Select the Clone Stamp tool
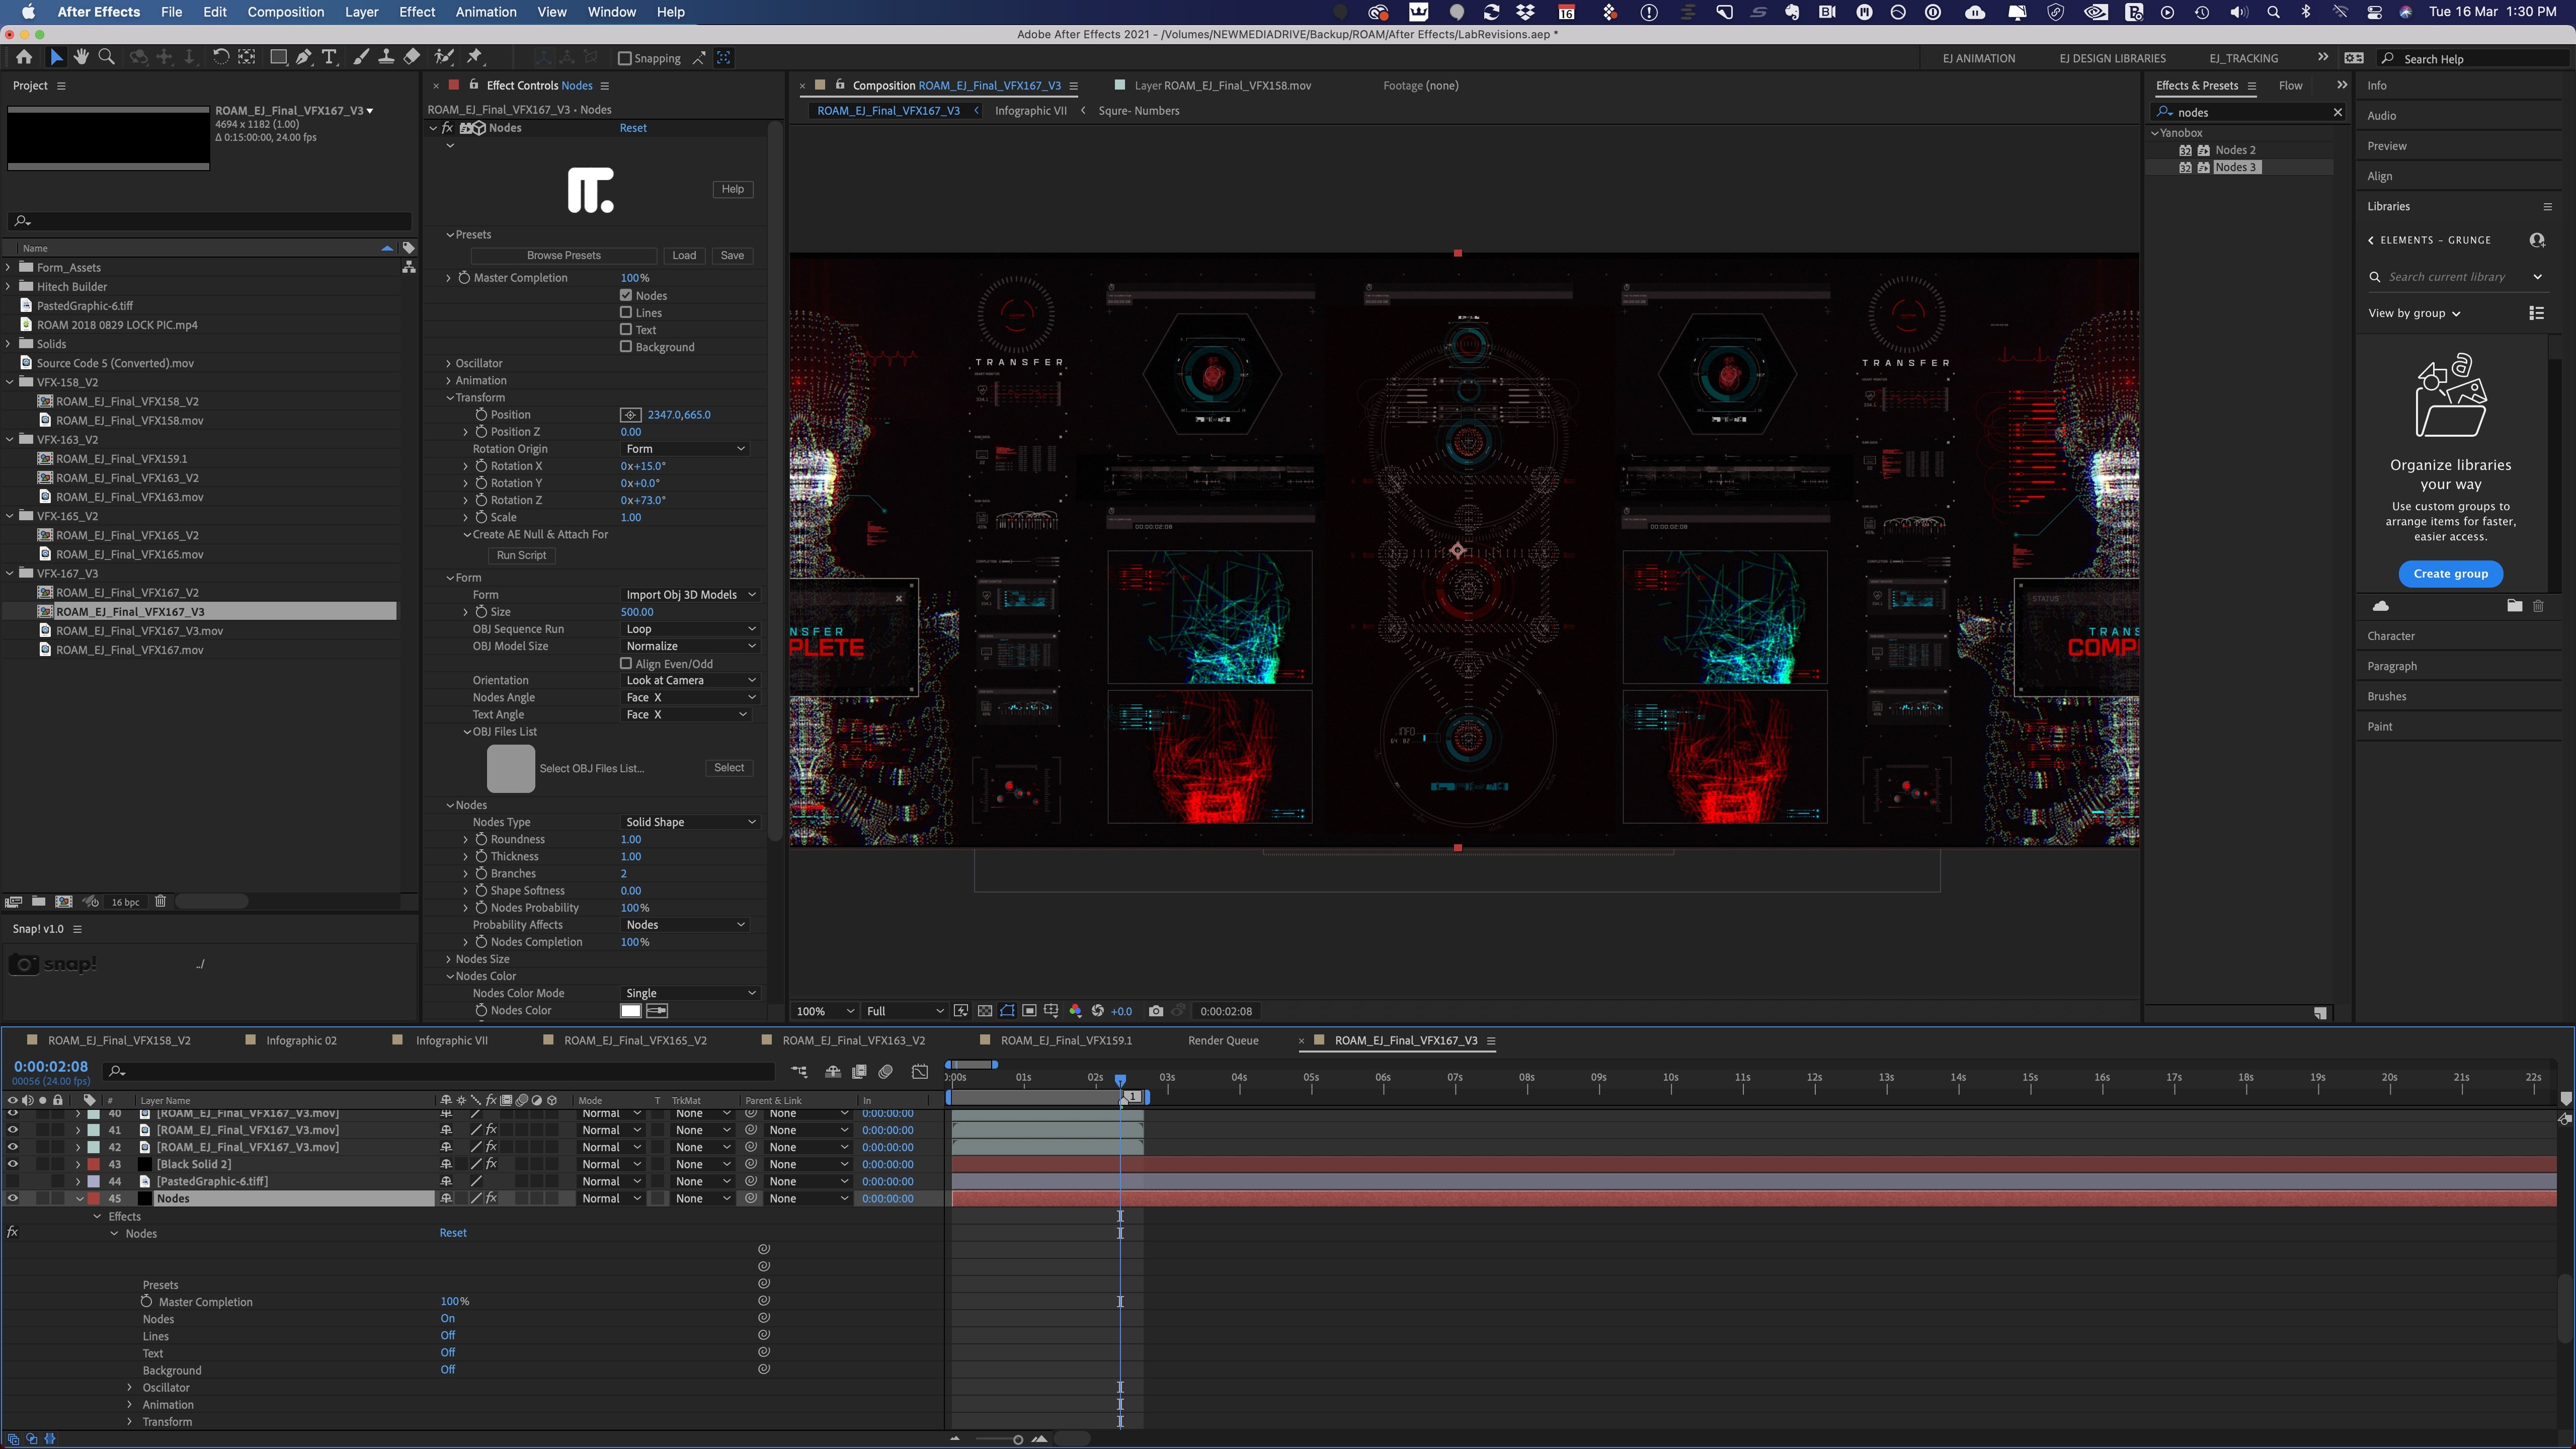Viewport: 2576px width, 1449px height. click(386, 57)
